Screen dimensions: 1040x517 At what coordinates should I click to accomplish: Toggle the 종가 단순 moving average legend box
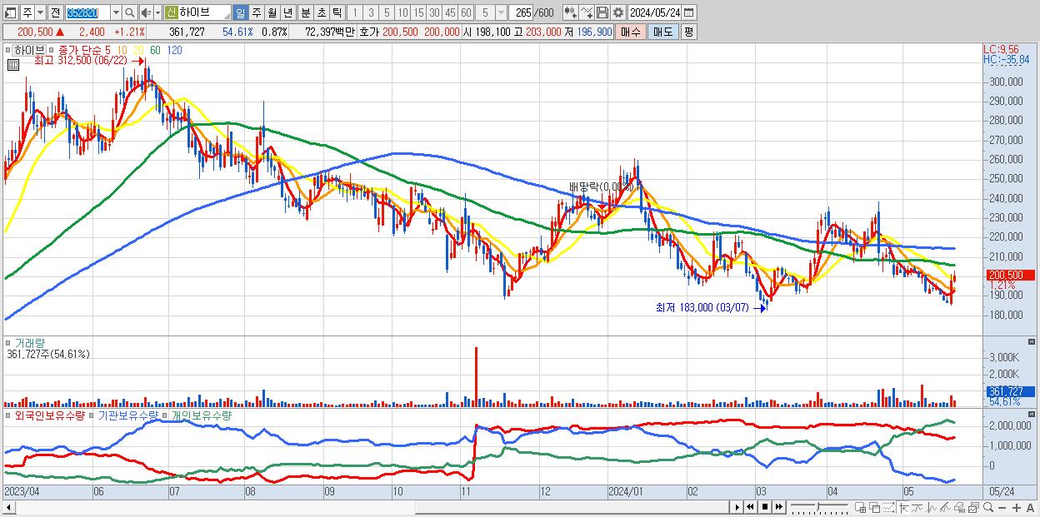52,50
